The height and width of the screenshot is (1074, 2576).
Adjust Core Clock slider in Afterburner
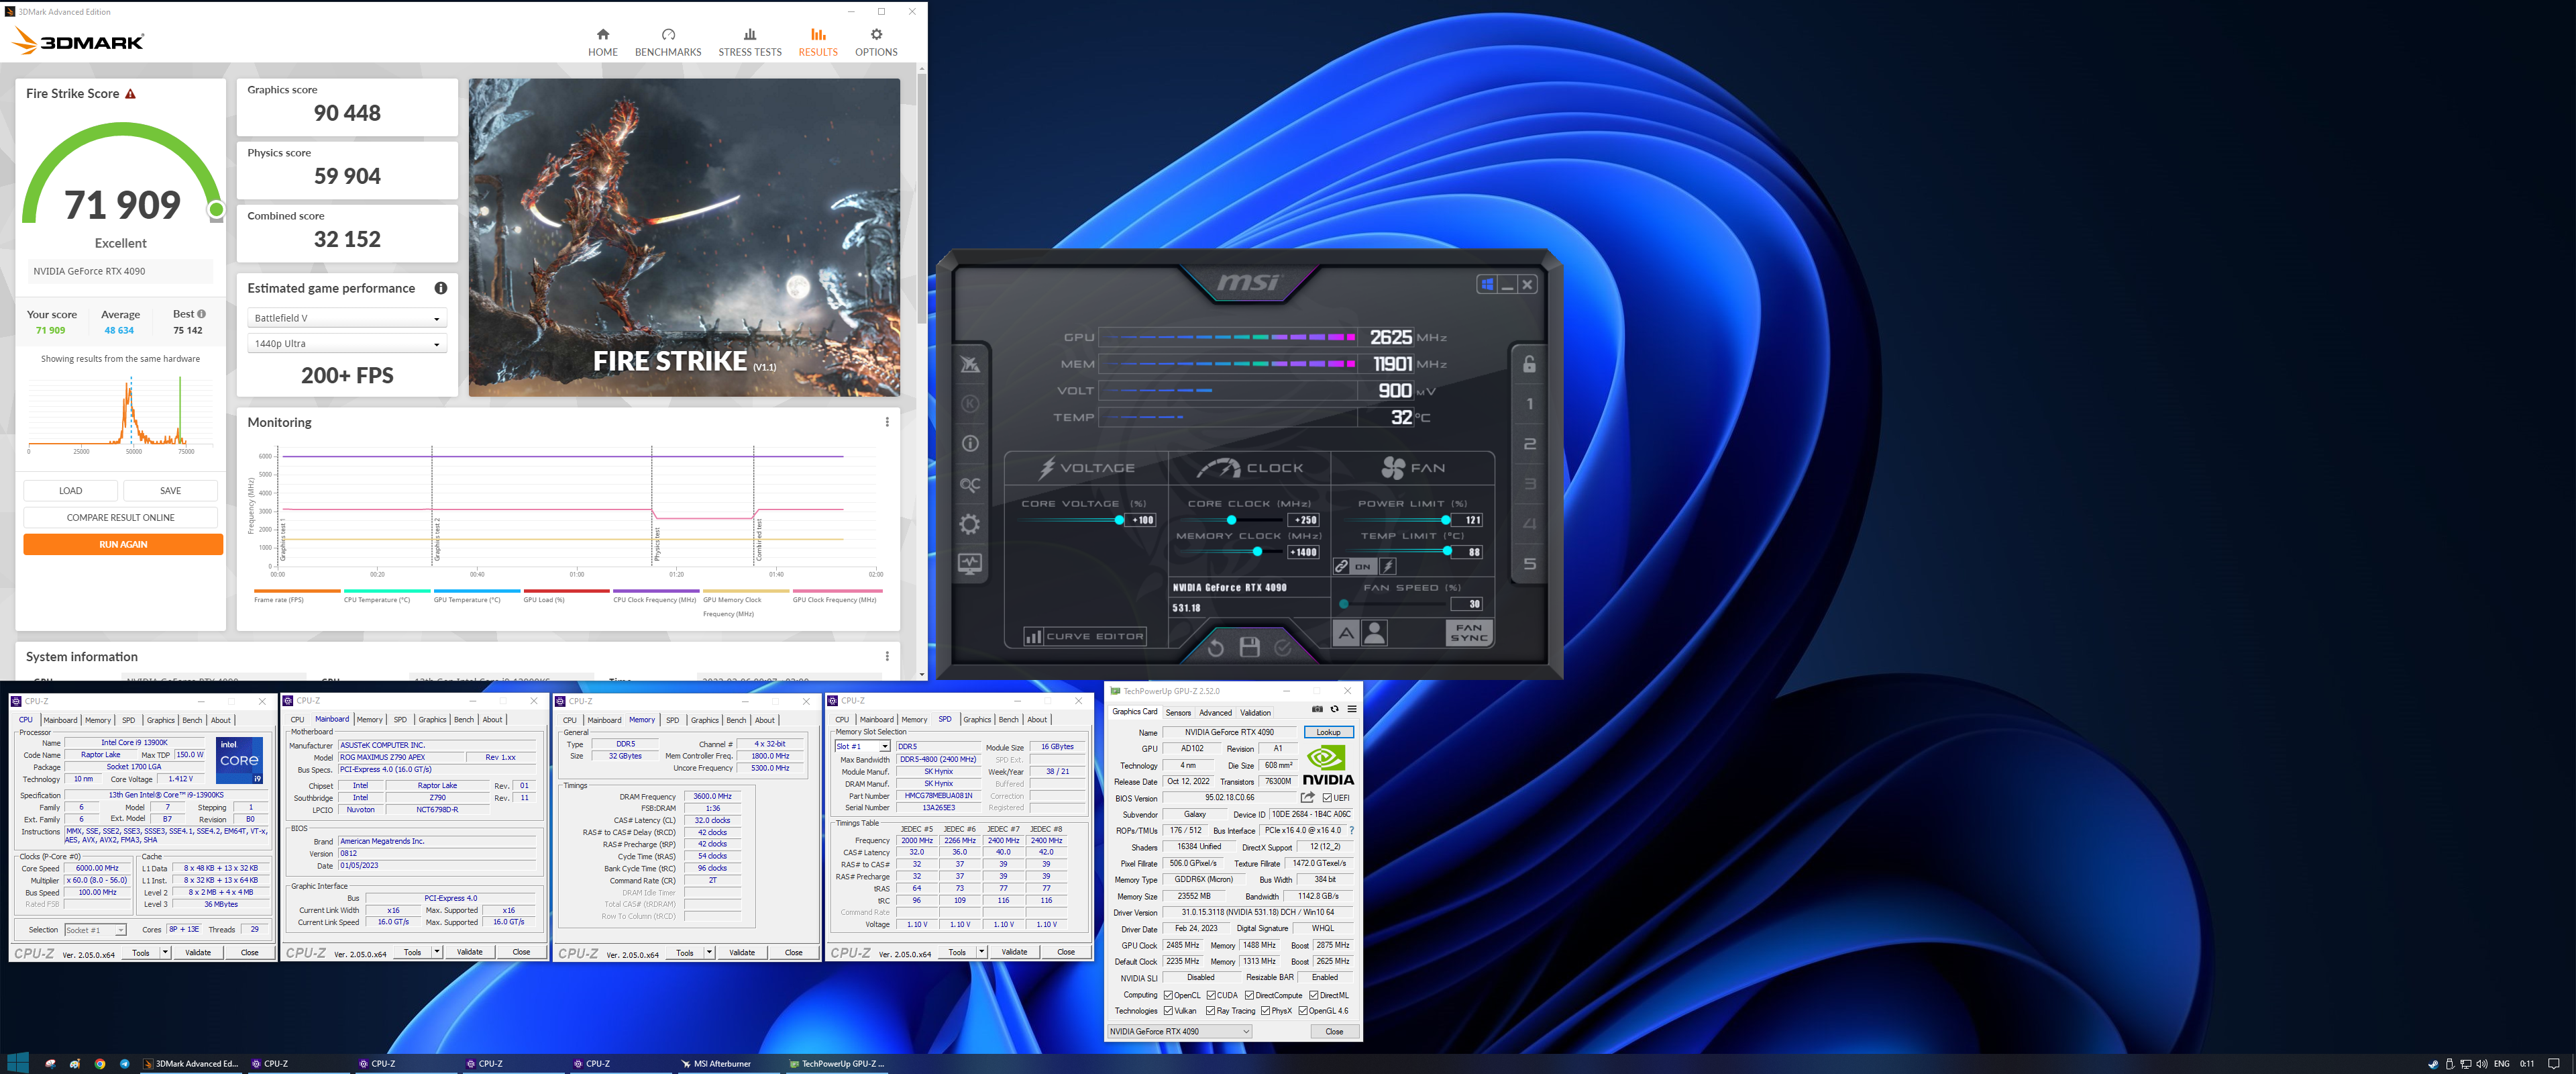pyautogui.click(x=1231, y=520)
